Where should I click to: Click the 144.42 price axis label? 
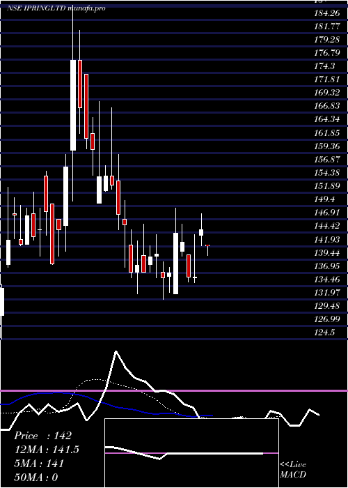click(x=327, y=226)
